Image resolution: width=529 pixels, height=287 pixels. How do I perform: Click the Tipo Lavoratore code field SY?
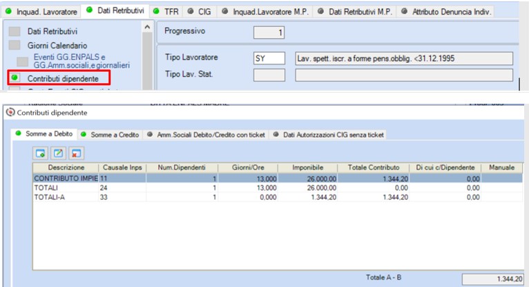(269, 58)
